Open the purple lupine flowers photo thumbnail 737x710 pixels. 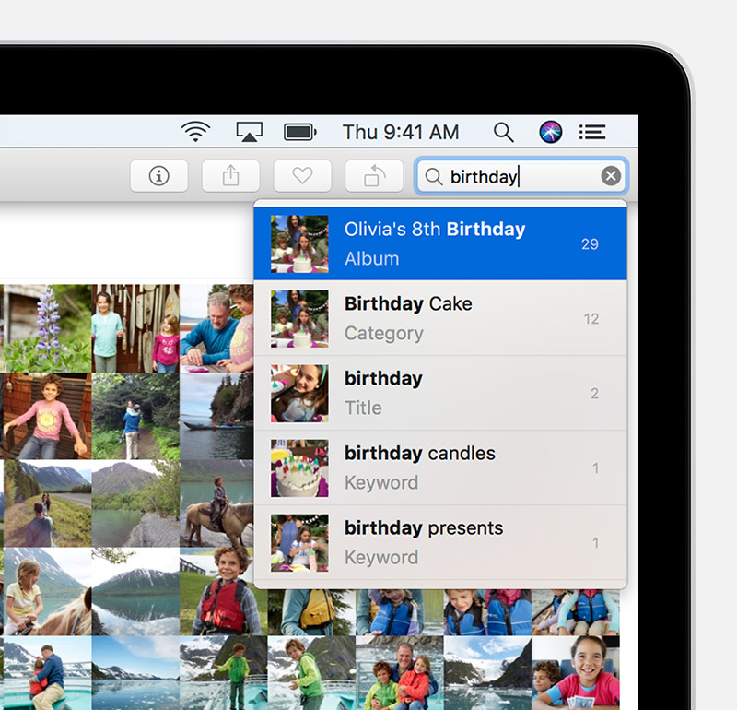coord(45,327)
